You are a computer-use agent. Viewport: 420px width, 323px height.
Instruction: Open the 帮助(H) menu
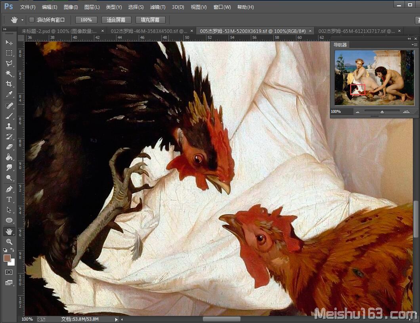245,7
